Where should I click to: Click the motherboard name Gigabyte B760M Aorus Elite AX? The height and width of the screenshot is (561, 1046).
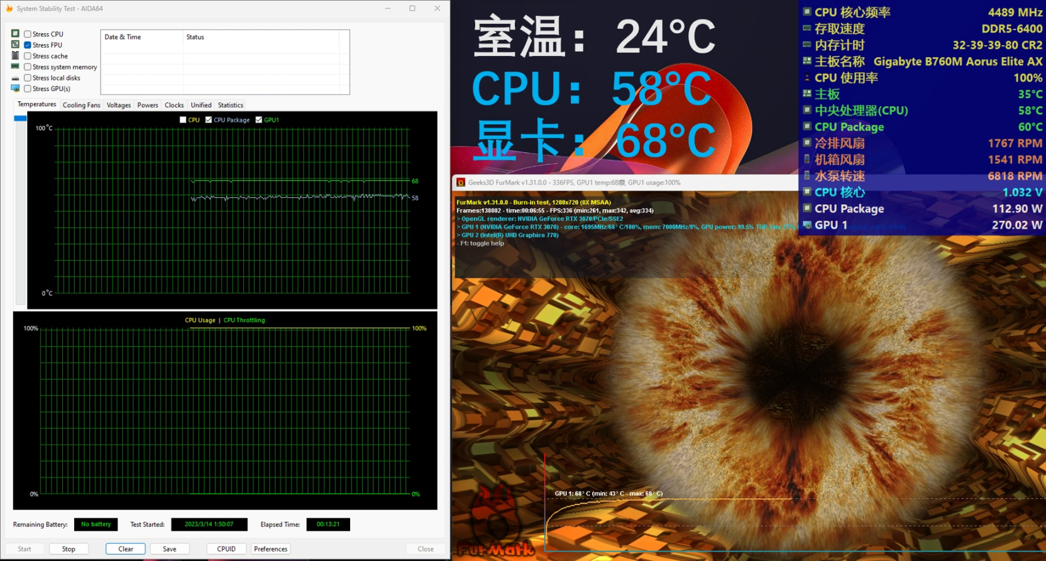958,62
